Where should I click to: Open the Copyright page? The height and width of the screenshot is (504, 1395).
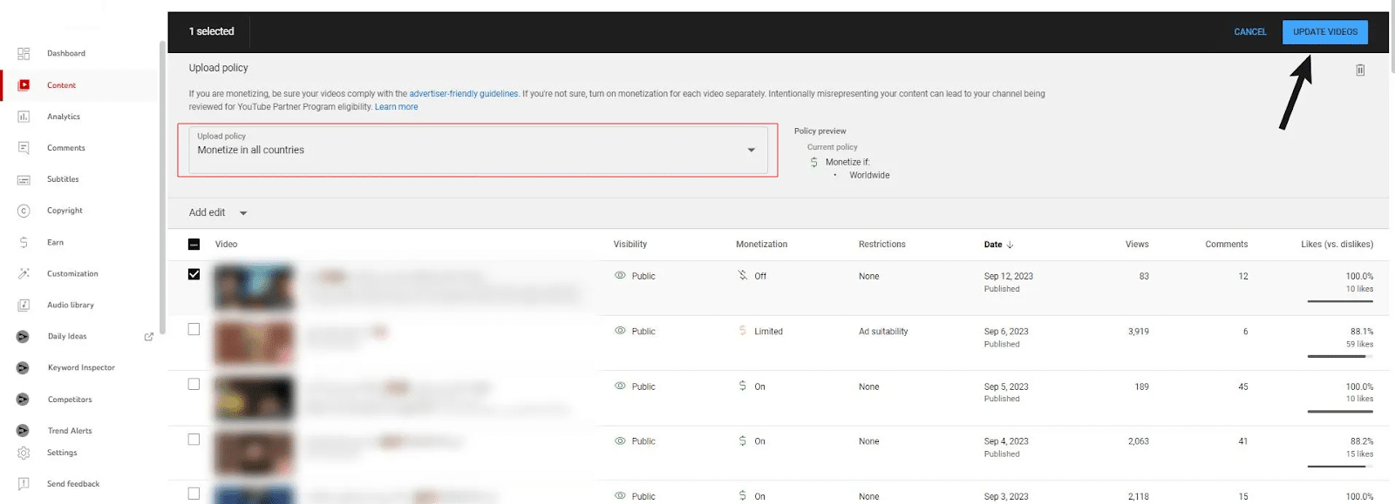click(x=65, y=211)
